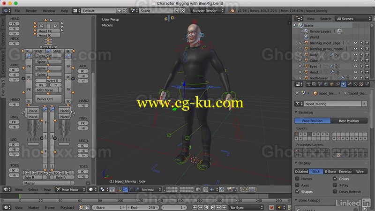Toggle the timeline lock time icon
This screenshot has width=375, height=211.
[x=87, y=207]
